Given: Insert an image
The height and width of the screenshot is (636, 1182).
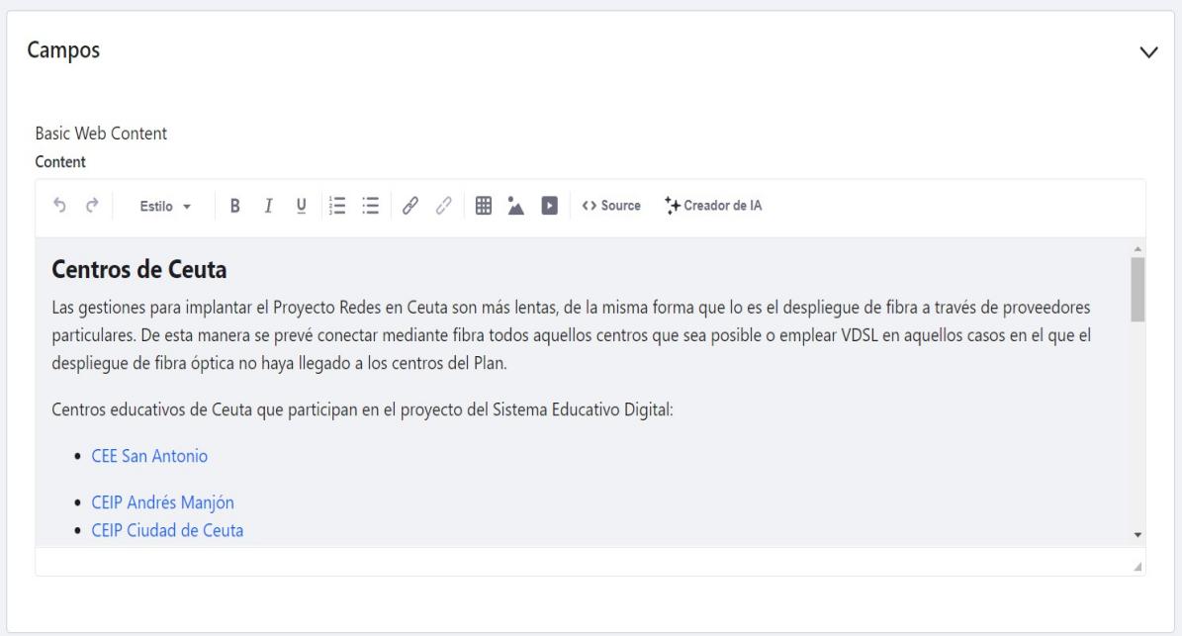Looking at the screenshot, I should click(515, 206).
